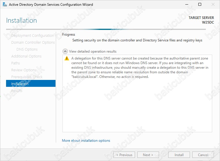Click the 'Setting security on the domain controller' status text
220x161 pixels.
point(137,40)
